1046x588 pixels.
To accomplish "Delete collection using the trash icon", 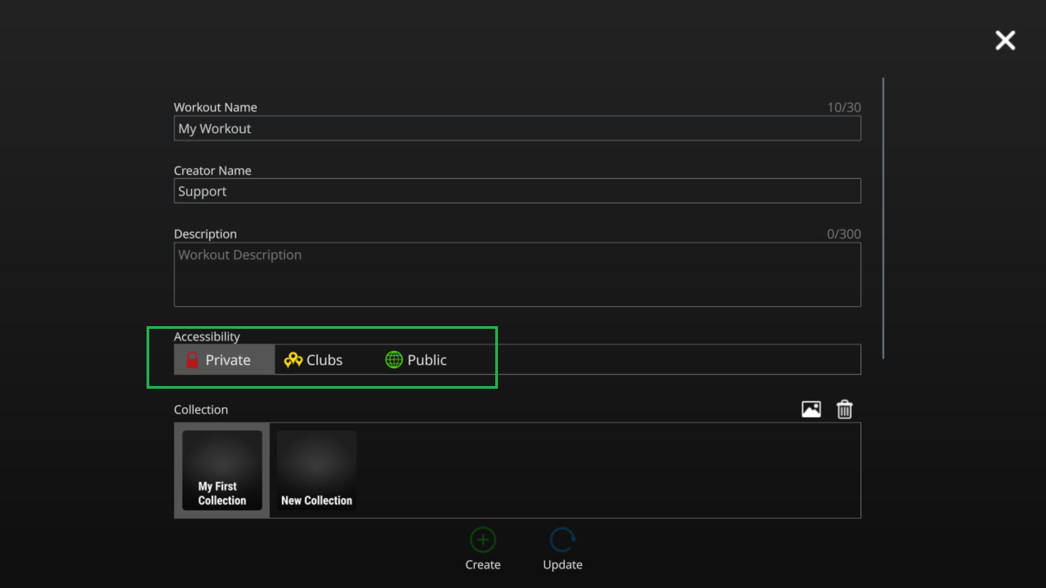I will pos(844,409).
